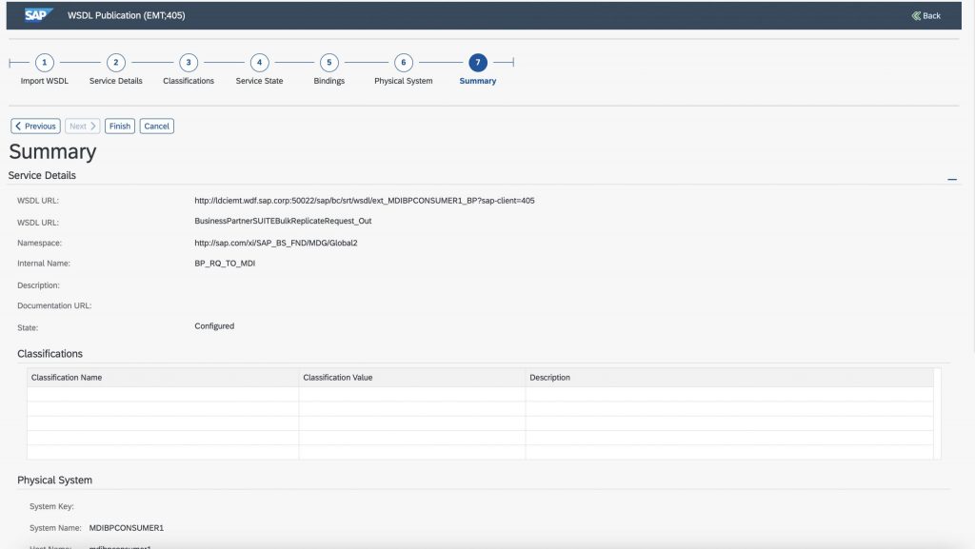Click the Summary page heading
The width and height of the screenshot is (975, 549).
[x=53, y=151]
